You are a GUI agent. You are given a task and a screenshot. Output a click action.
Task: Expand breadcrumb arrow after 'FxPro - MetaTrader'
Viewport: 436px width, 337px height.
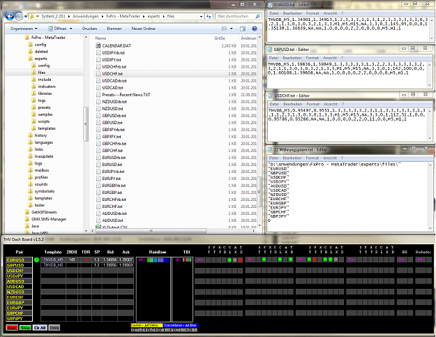coord(144,17)
